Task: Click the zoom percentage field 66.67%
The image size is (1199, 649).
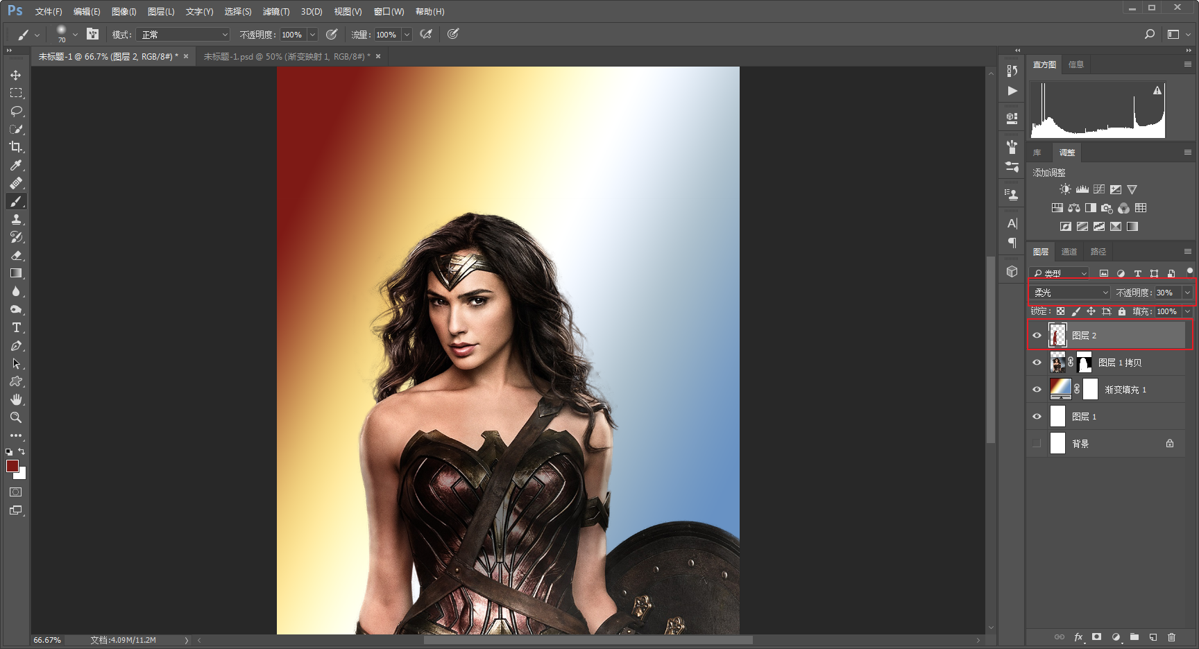Action: pyautogui.click(x=47, y=640)
